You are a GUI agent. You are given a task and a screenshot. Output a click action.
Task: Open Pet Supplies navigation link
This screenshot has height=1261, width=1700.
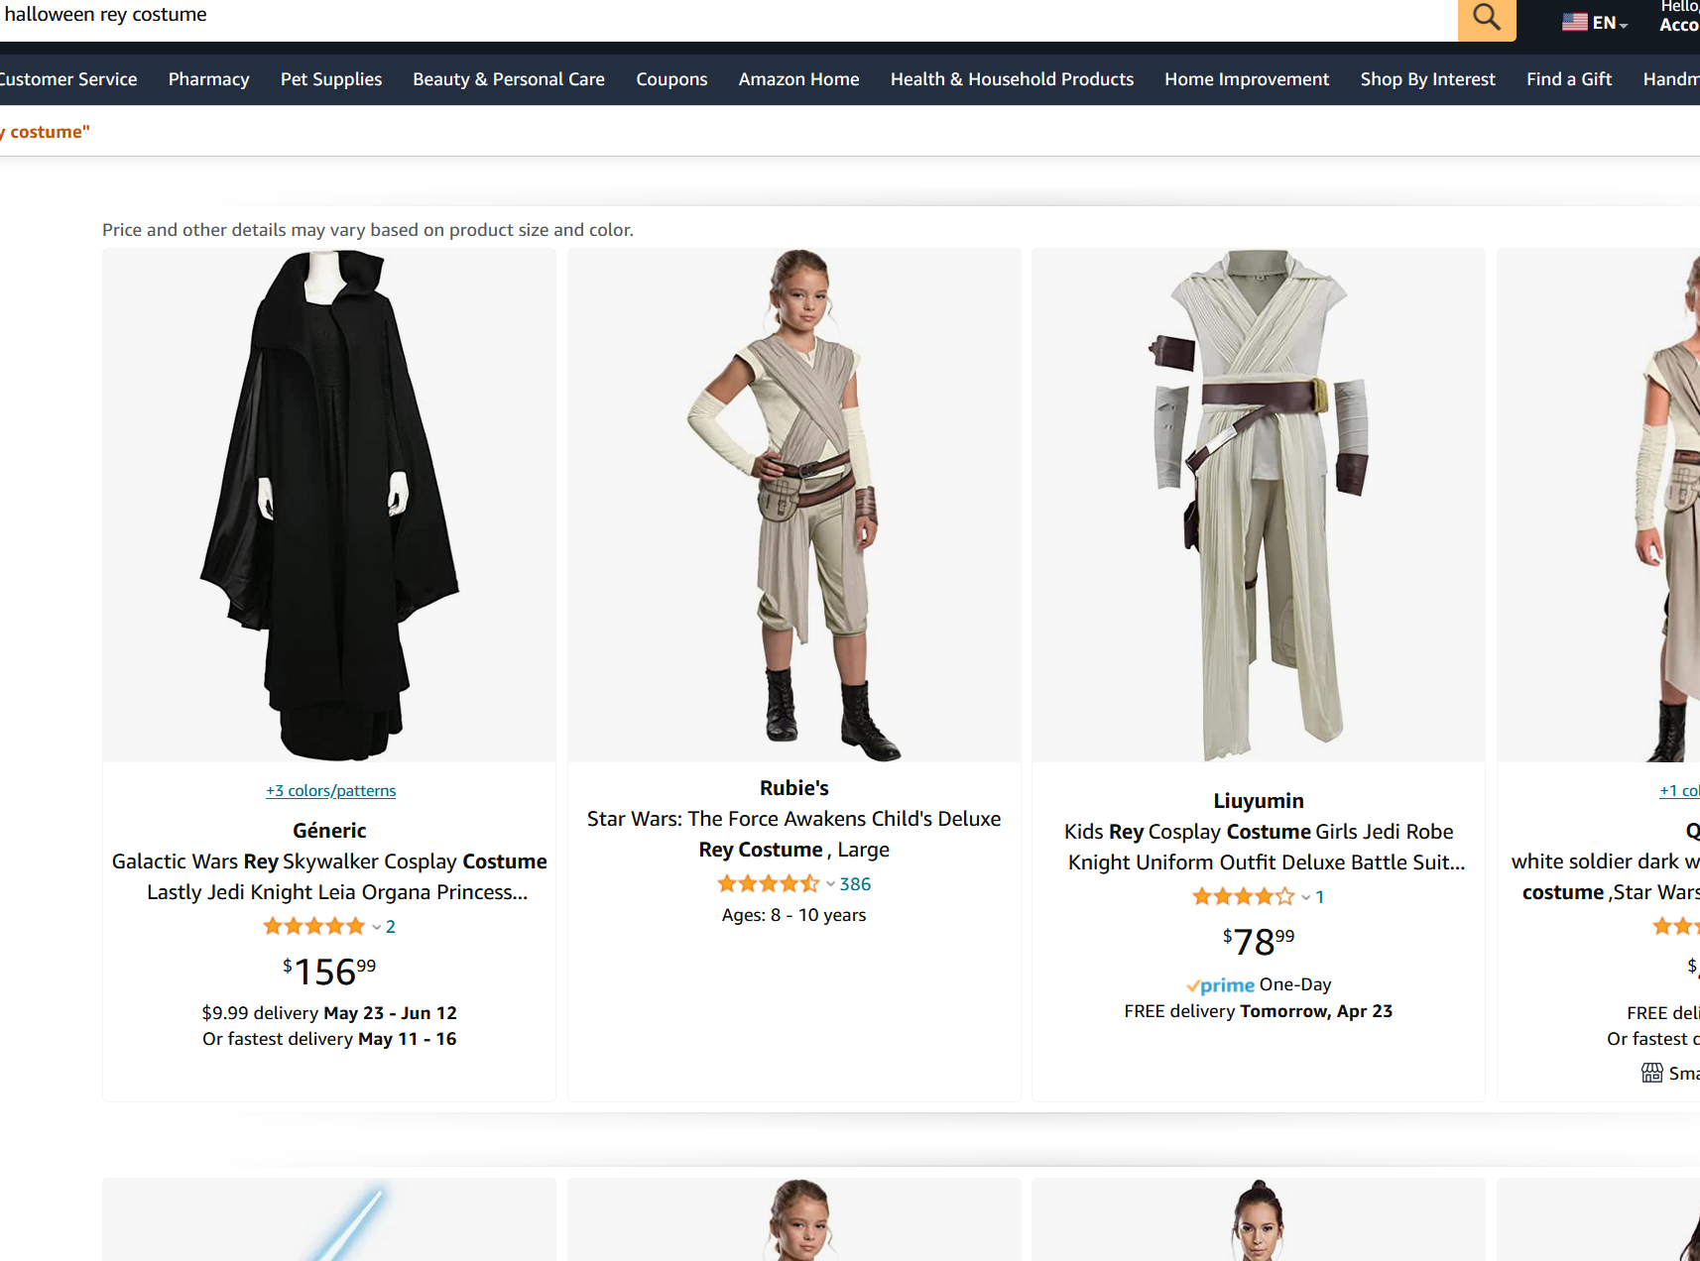[x=331, y=79]
